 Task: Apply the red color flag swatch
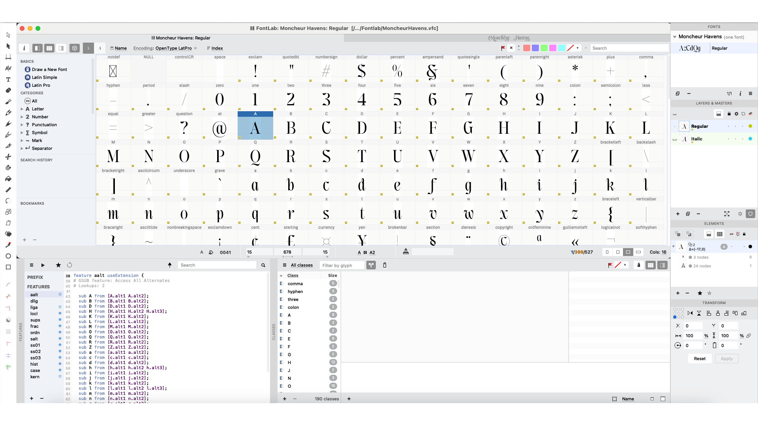pyautogui.click(x=527, y=48)
